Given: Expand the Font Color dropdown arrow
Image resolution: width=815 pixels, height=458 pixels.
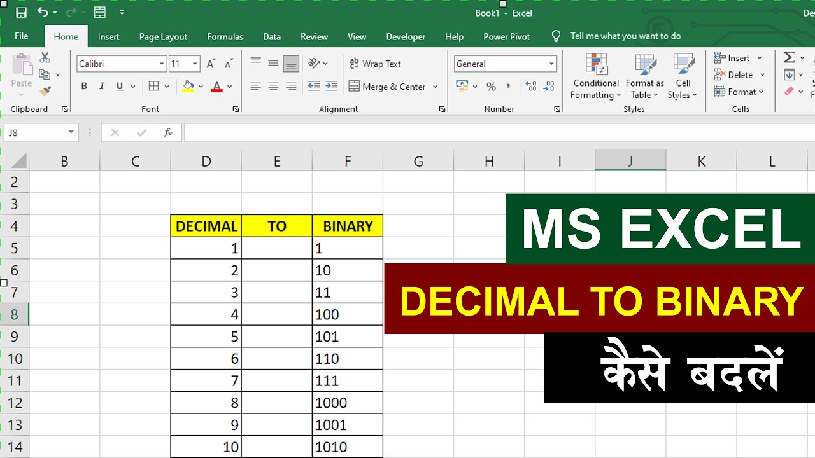Looking at the screenshot, I should 229,87.
